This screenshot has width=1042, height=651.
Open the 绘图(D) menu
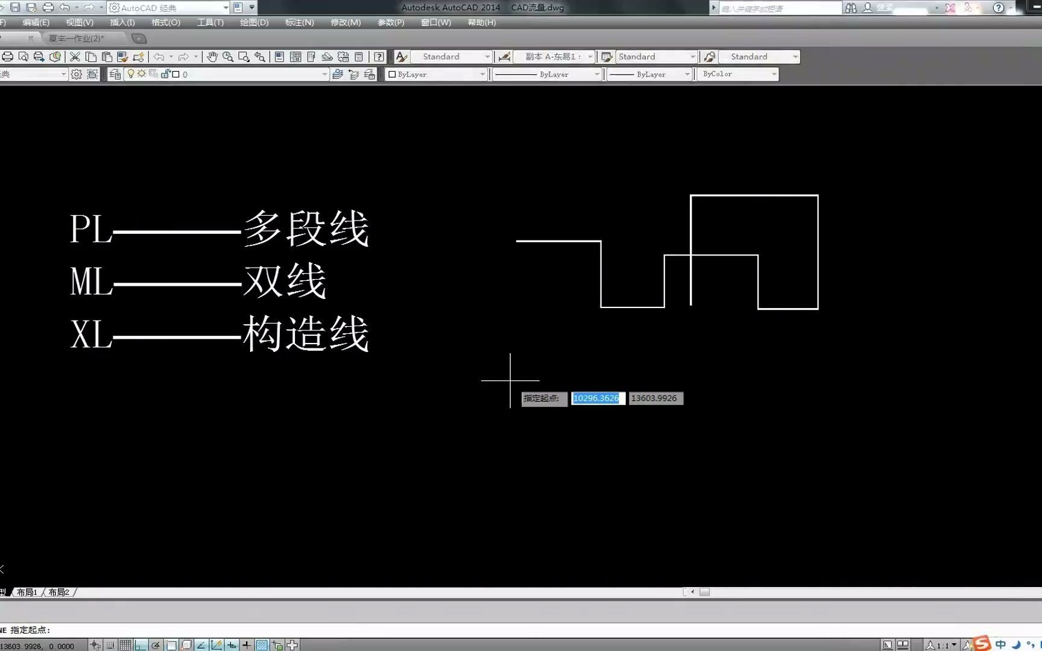[253, 22]
